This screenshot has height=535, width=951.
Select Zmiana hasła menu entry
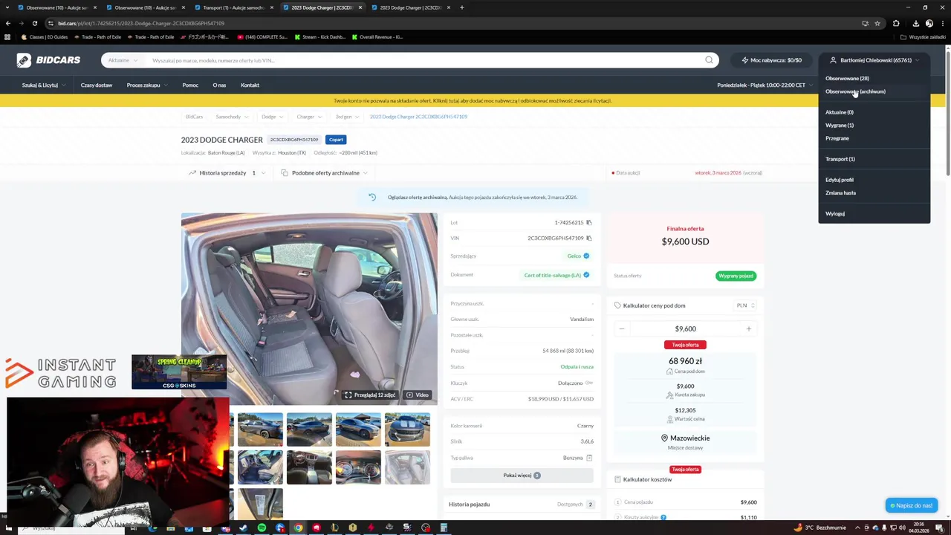(840, 192)
